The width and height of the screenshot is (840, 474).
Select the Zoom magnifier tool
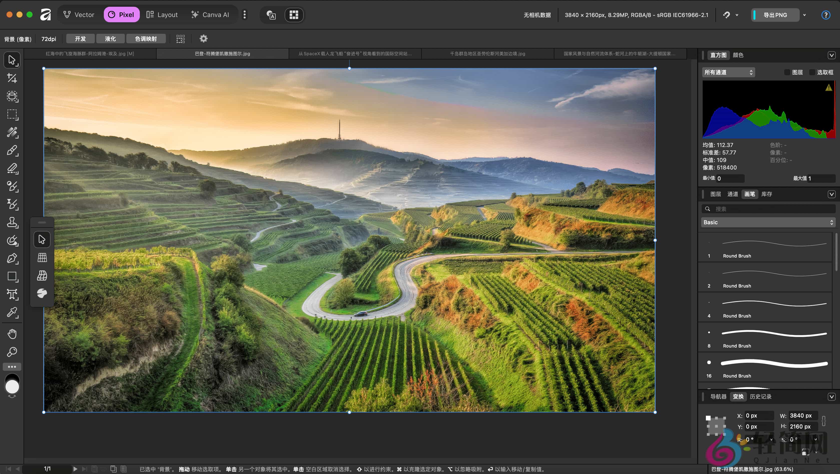click(12, 352)
